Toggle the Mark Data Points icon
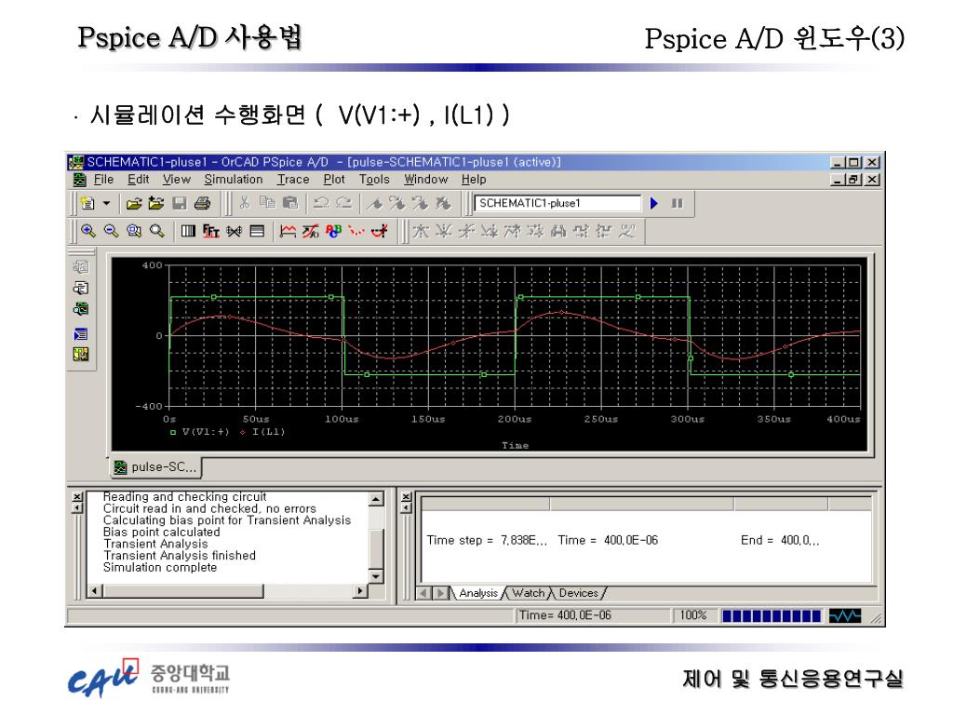 tap(356, 231)
